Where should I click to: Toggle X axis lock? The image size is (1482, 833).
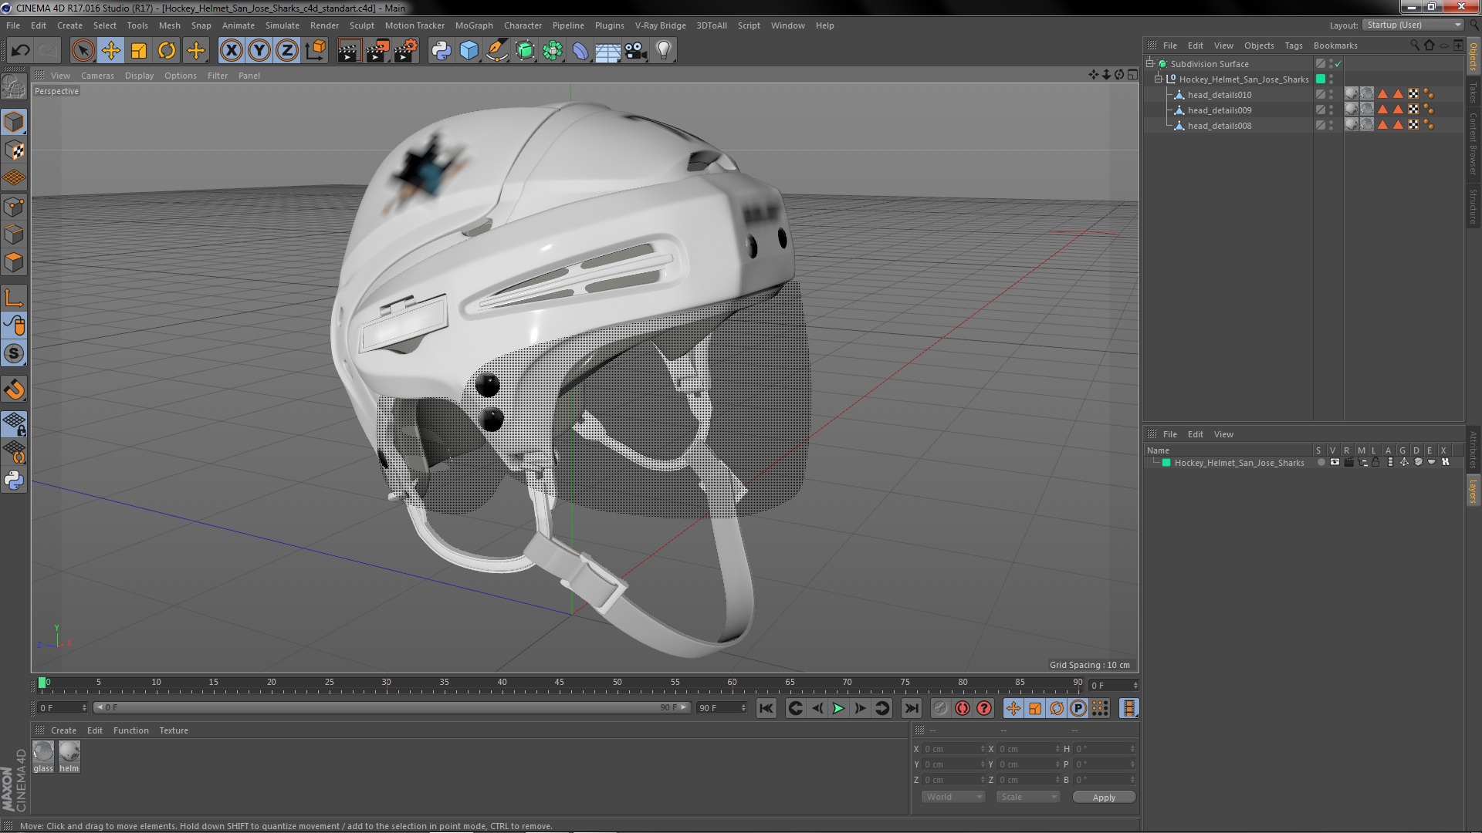231,51
